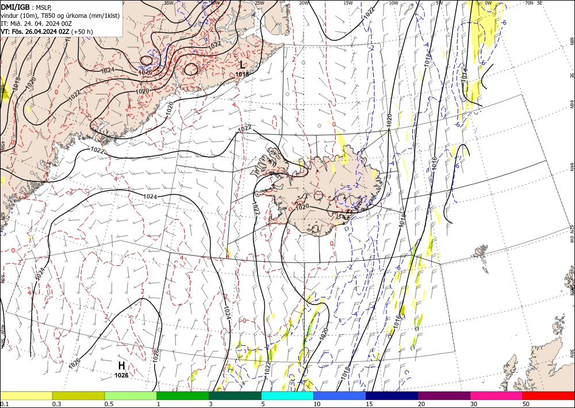The width and height of the screenshot is (575, 408).
Task: Click the '25W' longitude label
Action: pos(259,3)
